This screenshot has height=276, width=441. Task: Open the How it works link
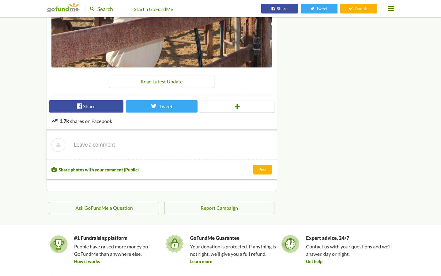[87, 262]
